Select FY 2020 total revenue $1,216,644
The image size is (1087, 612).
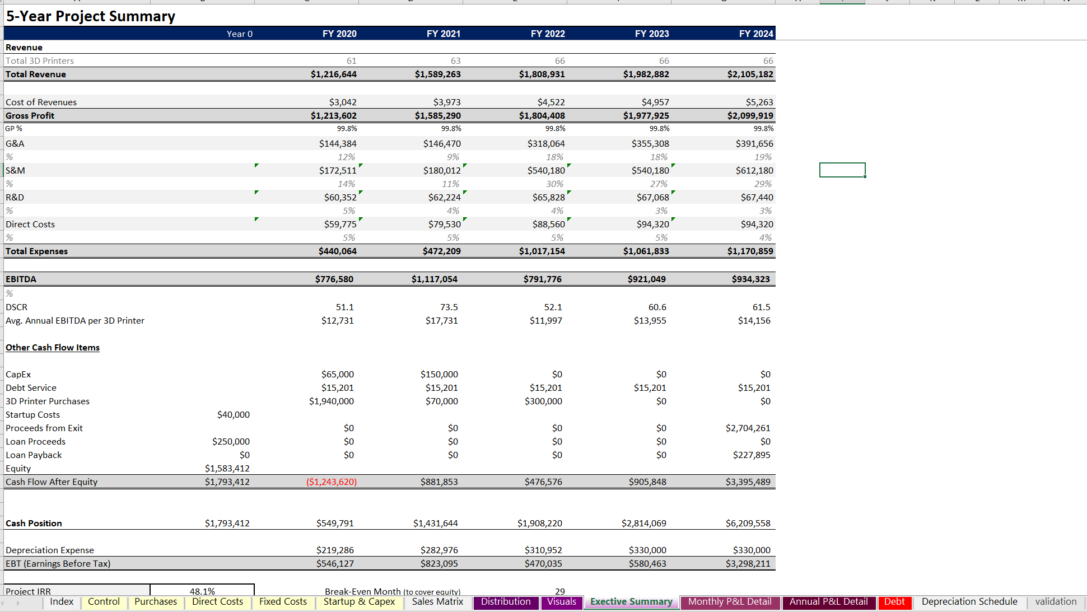pos(334,74)
